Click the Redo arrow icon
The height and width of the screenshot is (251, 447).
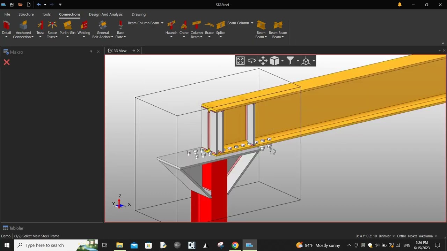(51, 5)
